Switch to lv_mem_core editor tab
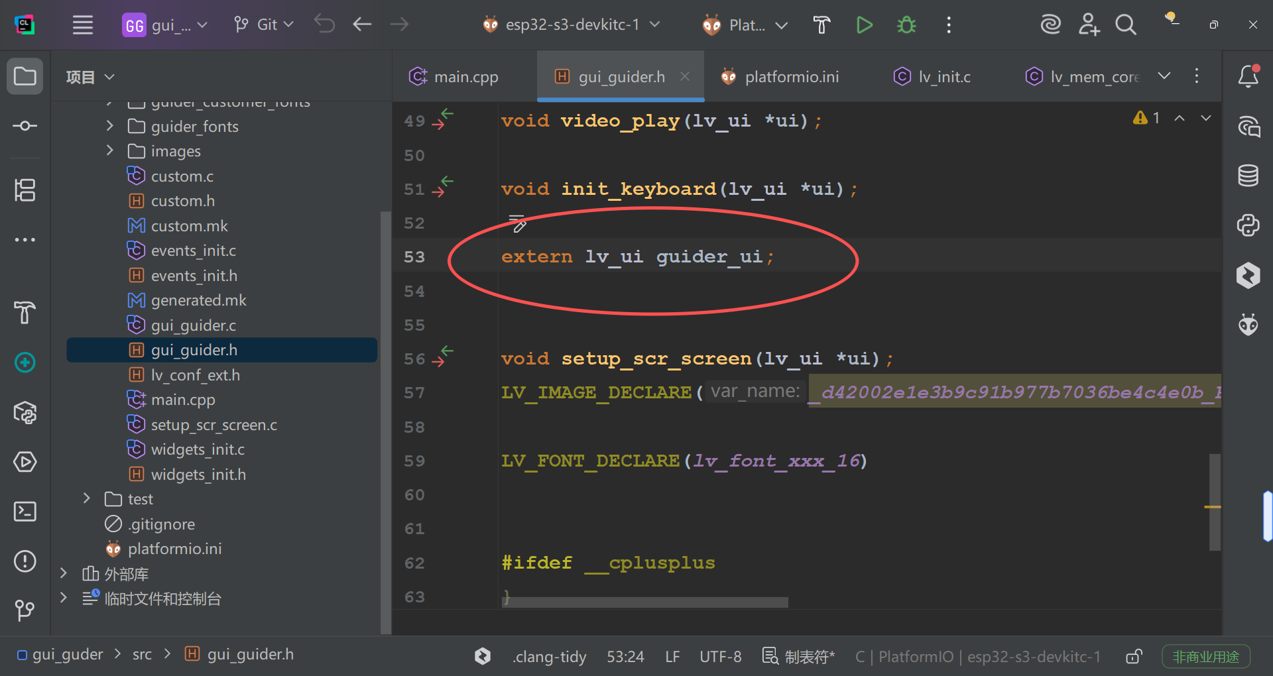The height and width of the screenshot is (676, 1273). click(1083, 77)
